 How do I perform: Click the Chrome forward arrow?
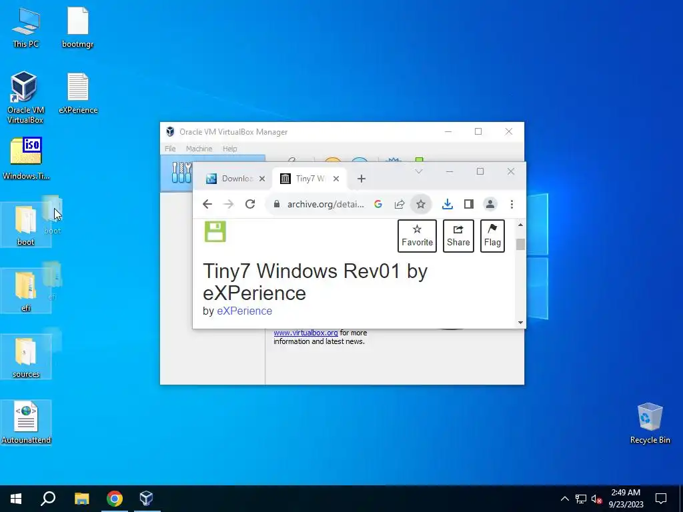(x=229, y=204)
